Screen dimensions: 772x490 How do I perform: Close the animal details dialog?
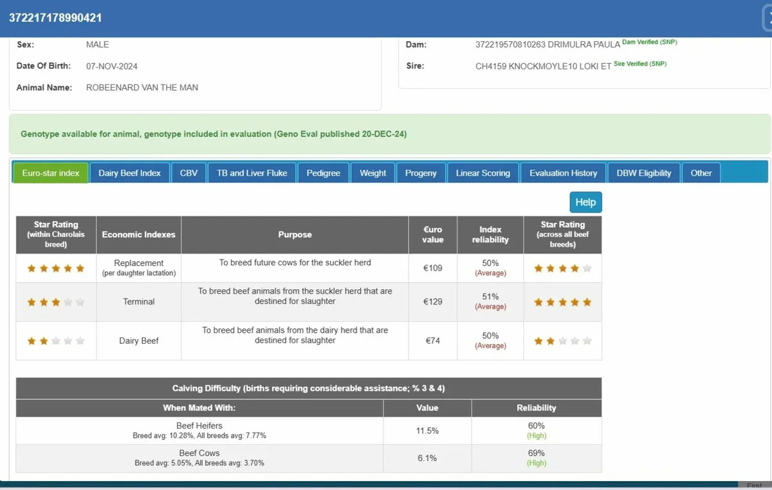click(x=767, y=19)
